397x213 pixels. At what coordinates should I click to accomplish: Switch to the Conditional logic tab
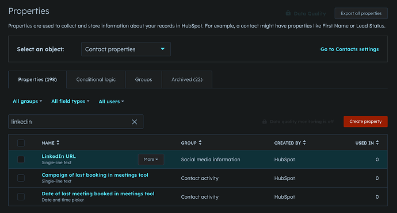(x=96, y=80)
